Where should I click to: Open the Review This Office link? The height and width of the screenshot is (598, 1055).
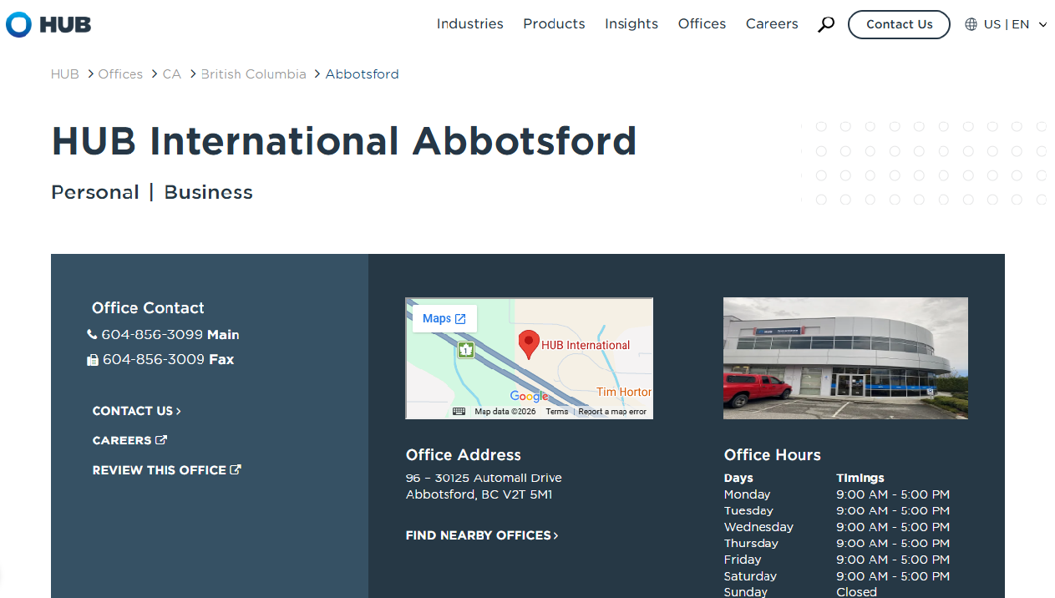166,470
